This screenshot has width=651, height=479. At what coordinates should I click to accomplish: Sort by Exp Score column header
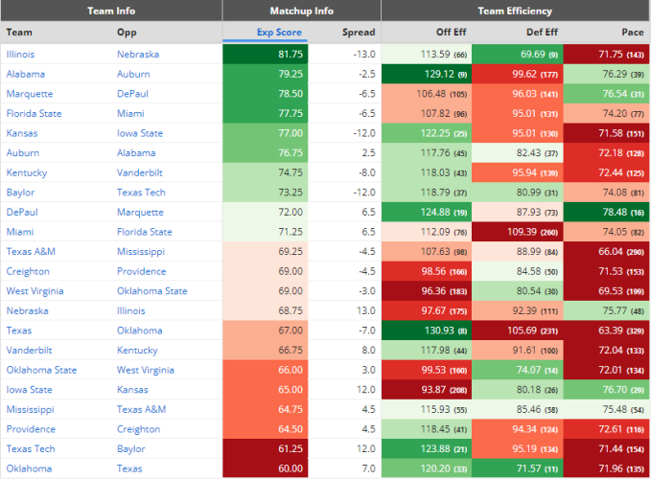point(279,32)
